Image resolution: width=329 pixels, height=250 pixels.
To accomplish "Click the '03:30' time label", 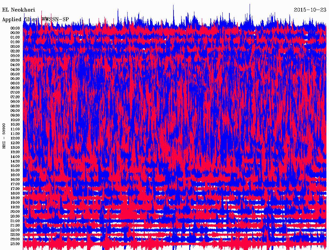I will coord(15,60).
